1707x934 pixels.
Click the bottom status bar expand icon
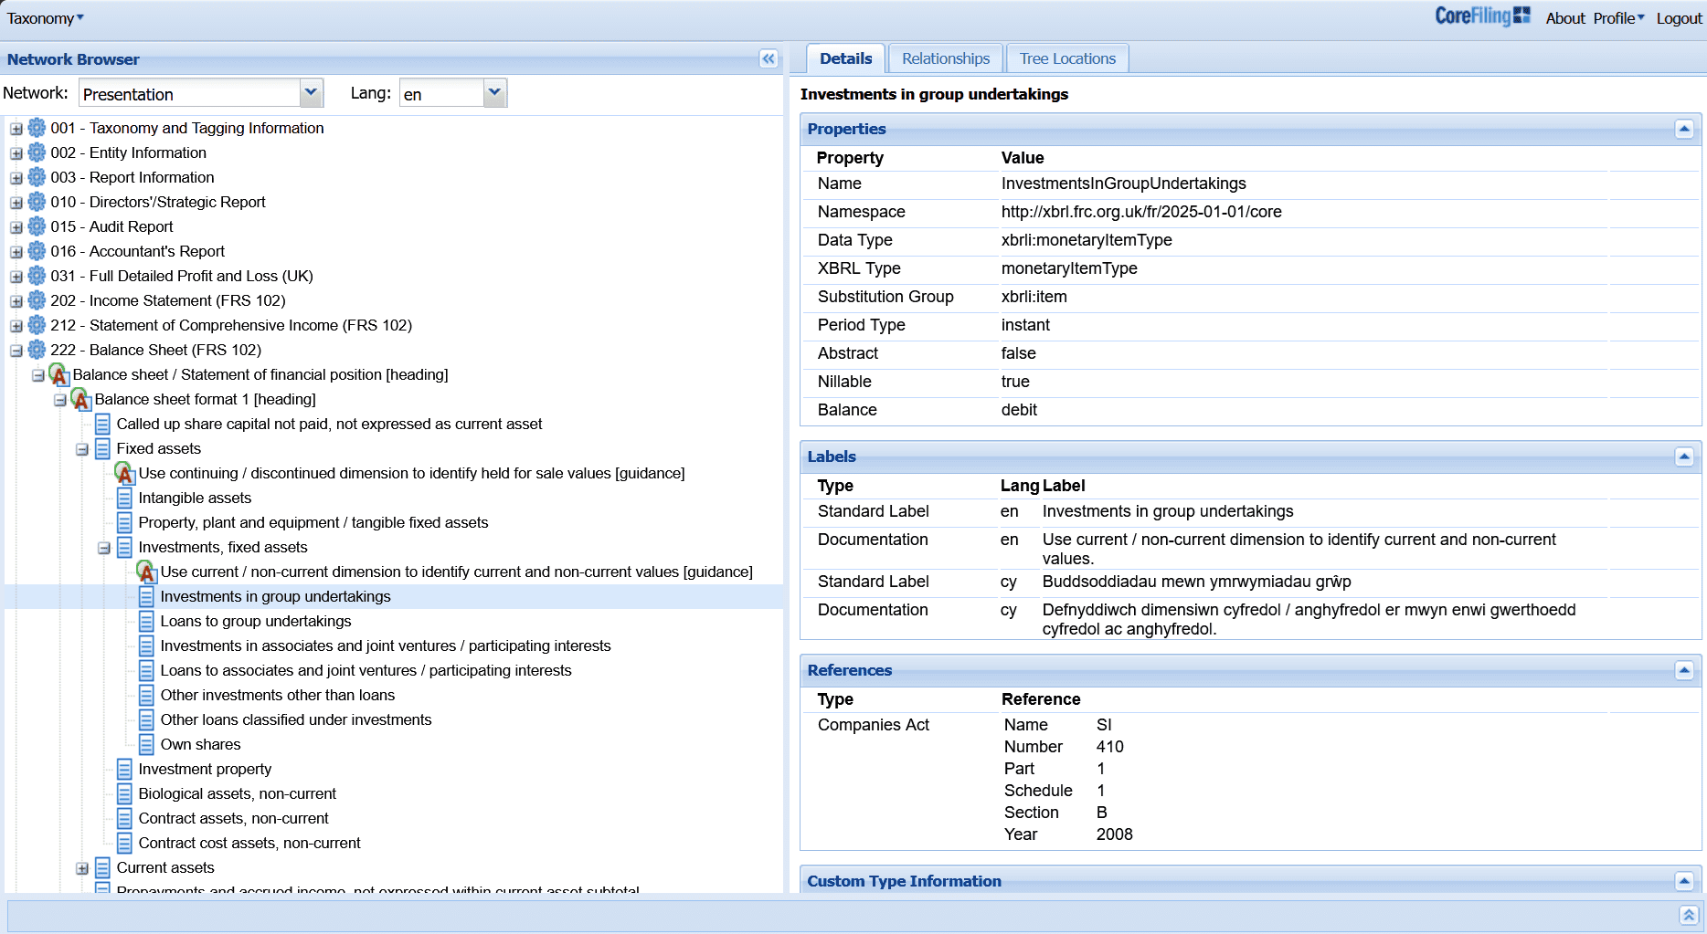tap(1689, 915)
